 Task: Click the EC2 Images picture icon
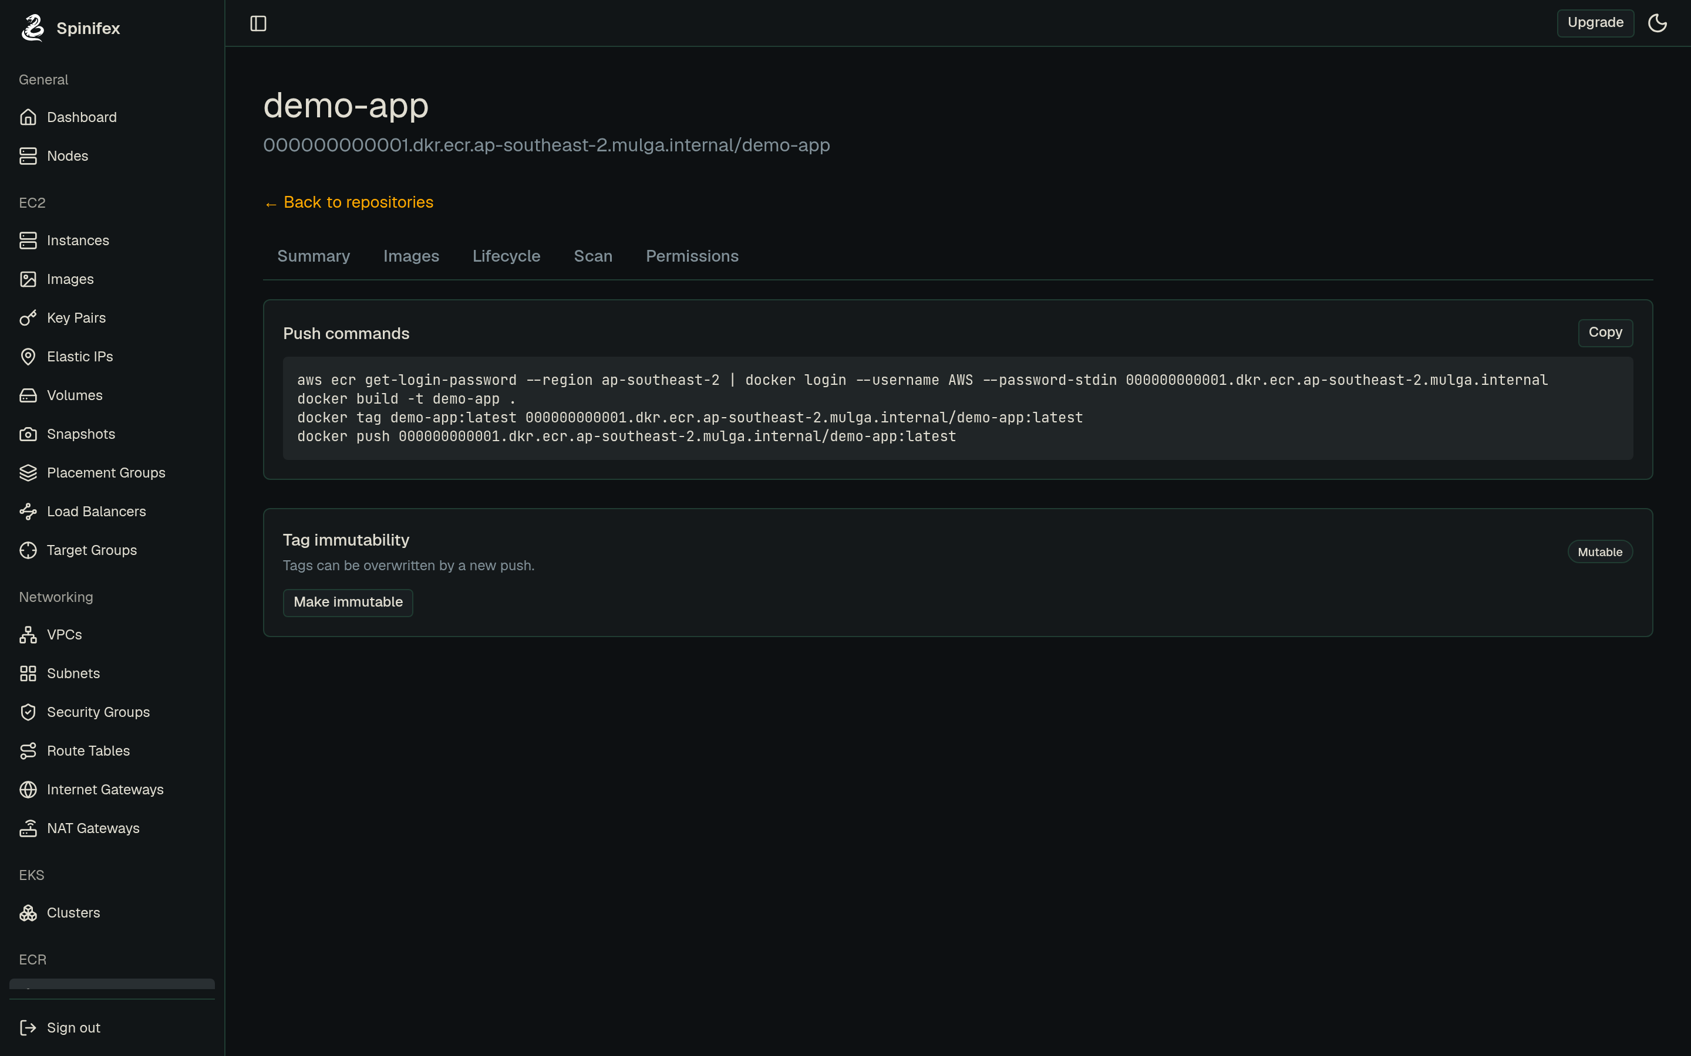coord(28,279)
